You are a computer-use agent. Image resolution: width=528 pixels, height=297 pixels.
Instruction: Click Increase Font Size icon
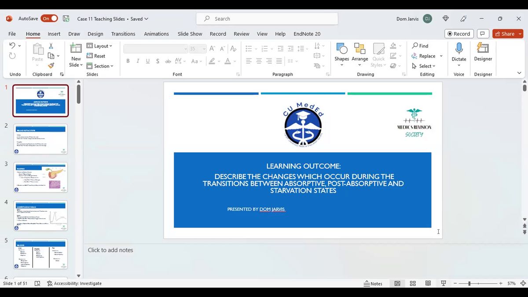click(213, 48)
